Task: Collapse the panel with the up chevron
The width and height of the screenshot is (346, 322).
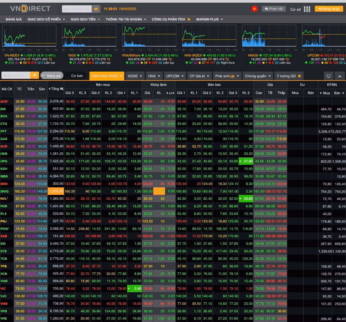Action: pyautogui.click(x=340, y=76)
